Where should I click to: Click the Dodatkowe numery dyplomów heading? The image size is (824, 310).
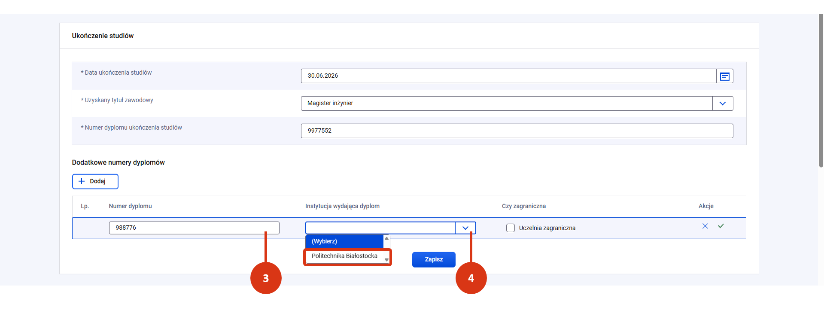[x=118, y=162]
